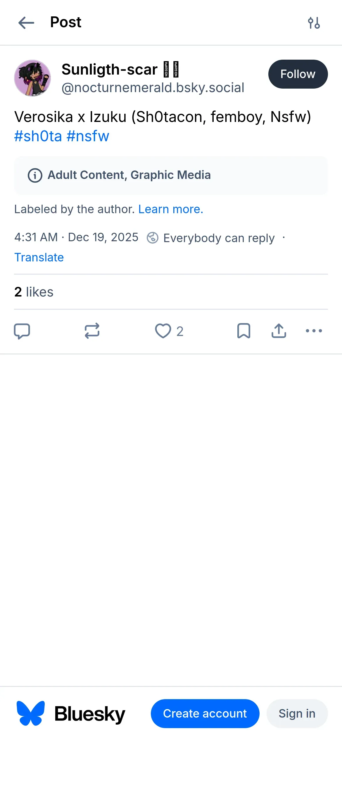Go back using the arrow icon
Screen dimensions: 342x786
click(x=26, y=23)
